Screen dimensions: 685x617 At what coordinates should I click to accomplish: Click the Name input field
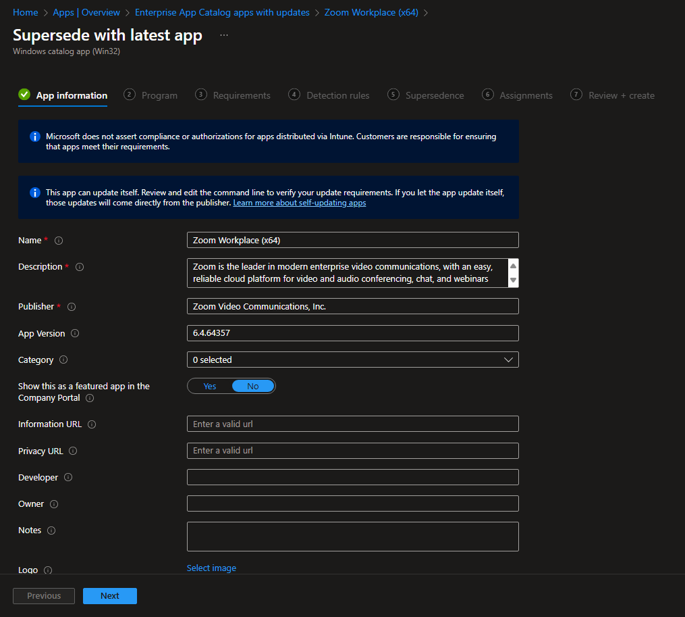(352, 240)
